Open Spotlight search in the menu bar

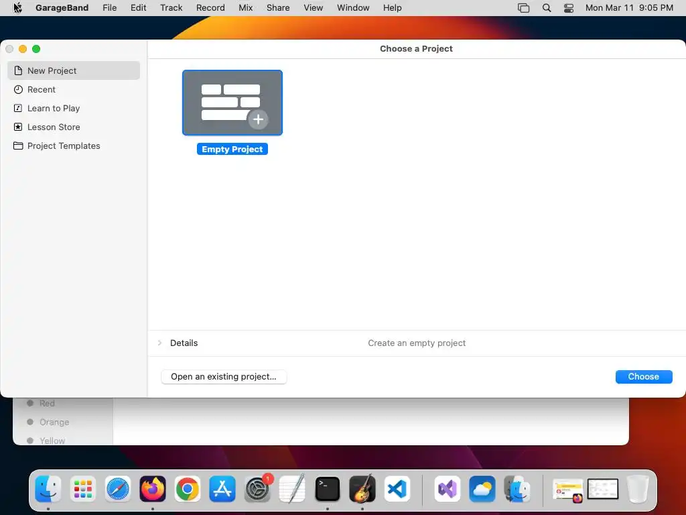[547, 8]
